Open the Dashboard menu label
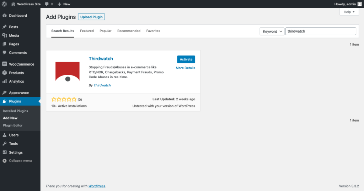This screenshot has width=364, height=191. tap(18, 16)
